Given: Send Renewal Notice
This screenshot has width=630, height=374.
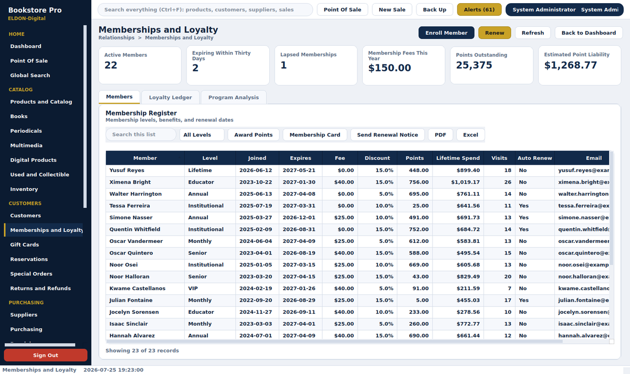Looking at the screenshot, I should (x=387, y=135).
